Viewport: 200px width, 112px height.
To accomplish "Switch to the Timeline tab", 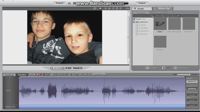I will 22,75.
